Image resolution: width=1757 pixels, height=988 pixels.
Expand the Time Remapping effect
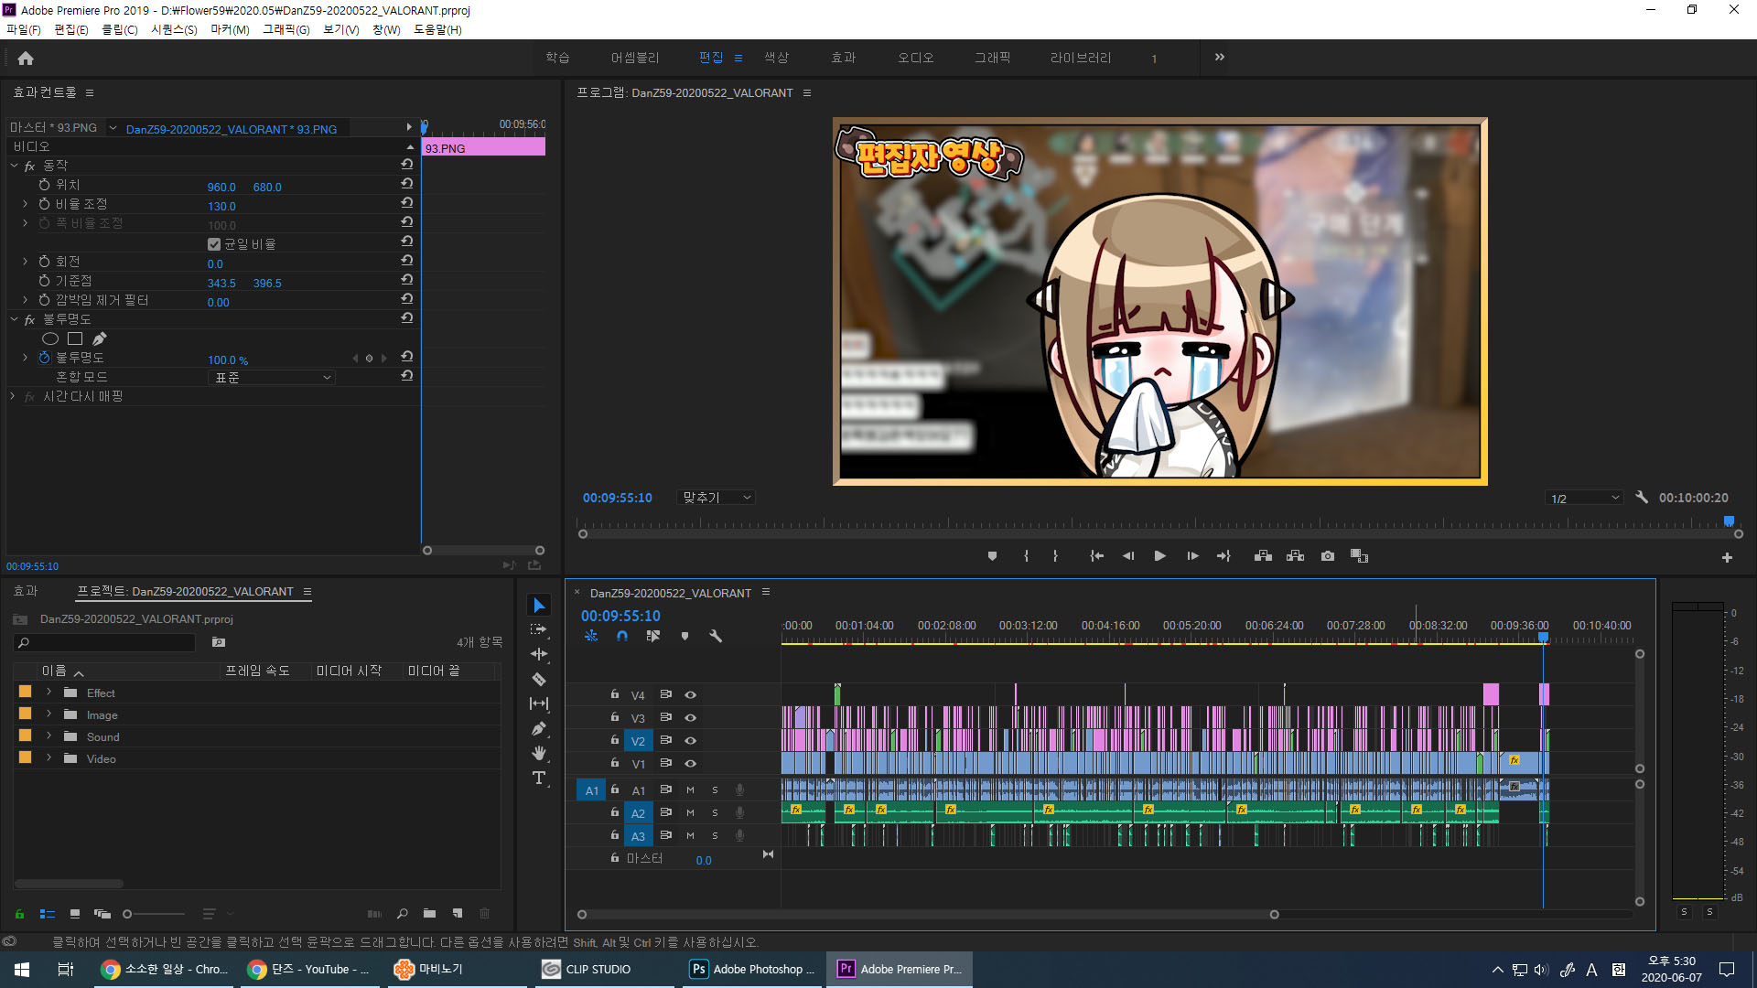click(12, 396)
